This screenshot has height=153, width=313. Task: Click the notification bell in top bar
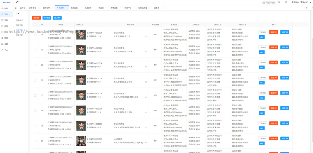pyautogui.click(x=279, y=2)
